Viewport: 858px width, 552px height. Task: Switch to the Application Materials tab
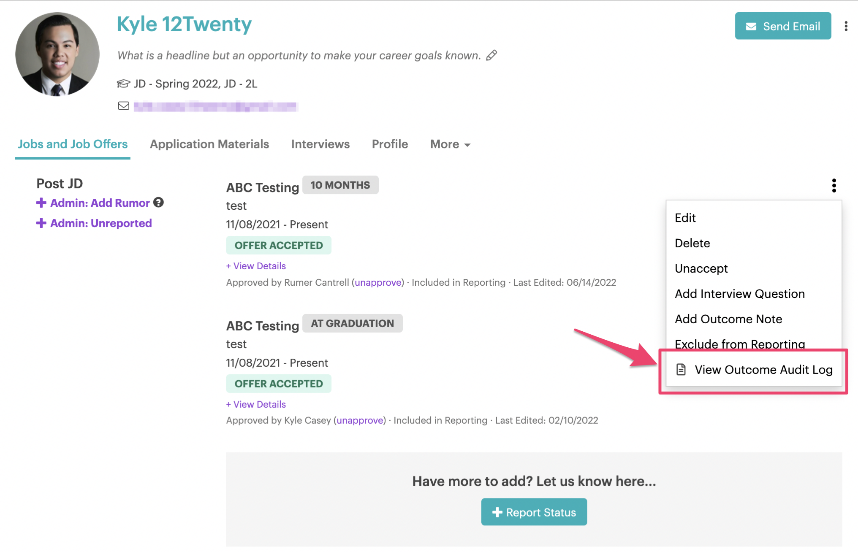(209, 144)
